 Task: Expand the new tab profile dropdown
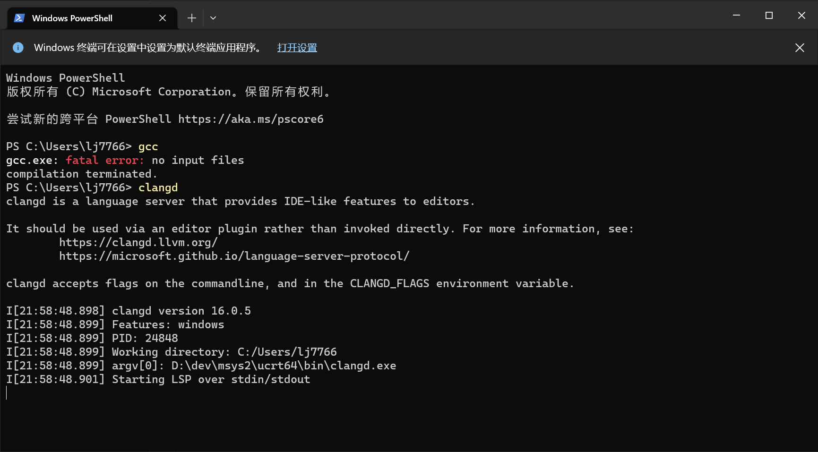pos(213,18)
